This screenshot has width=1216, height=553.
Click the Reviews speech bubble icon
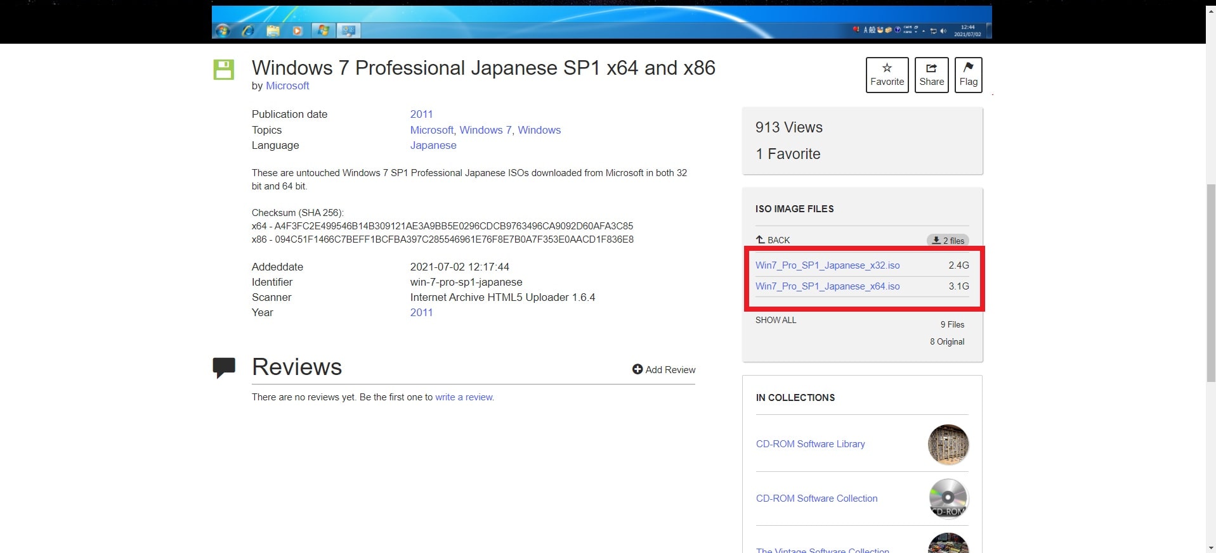click(x=224, y=368)
